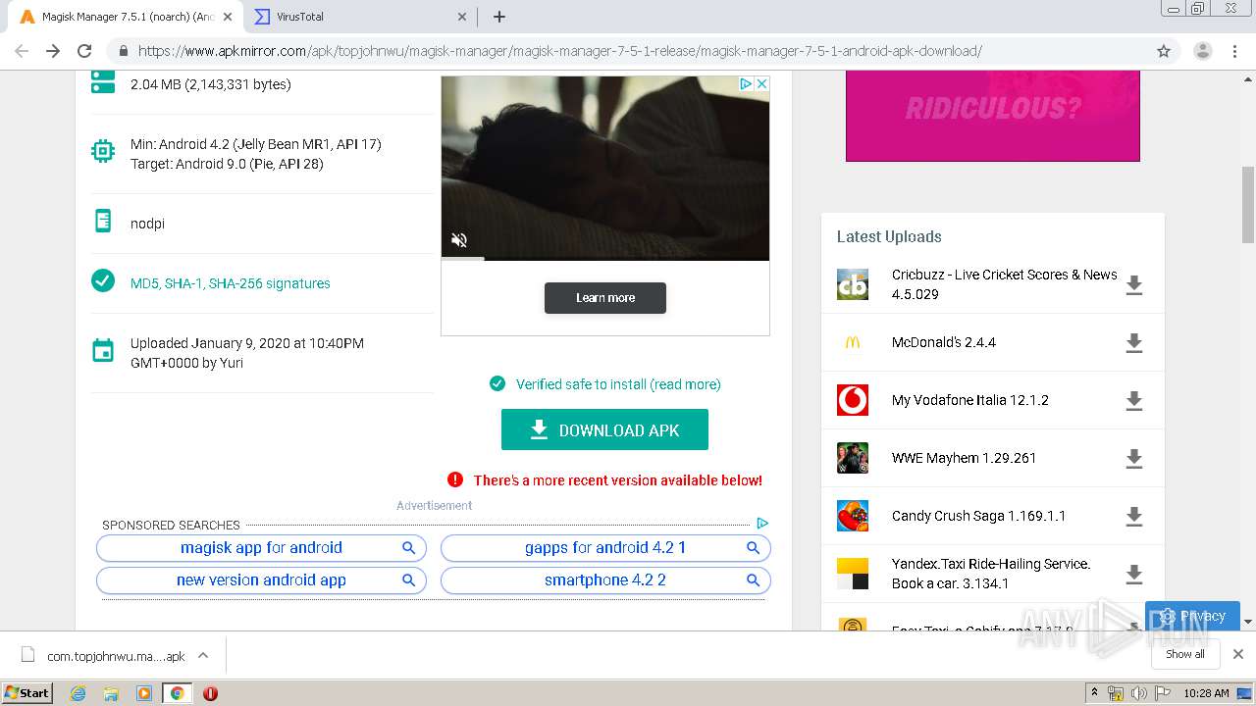Search gapps for android 4.2 1
The height and width of the screenshot is (706, 1256).
(x=605, y=548)
